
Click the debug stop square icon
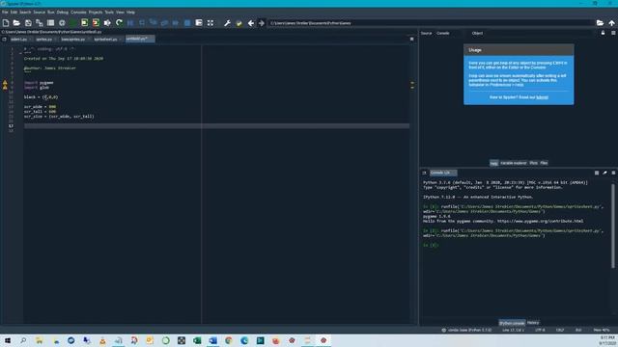point(187,23)
